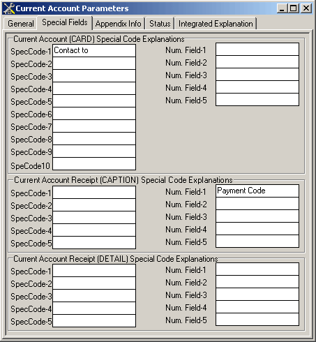Click the CARD SpeCode10 input field
Viewport: 316px width, 342px height.
(x=94, y=164)
